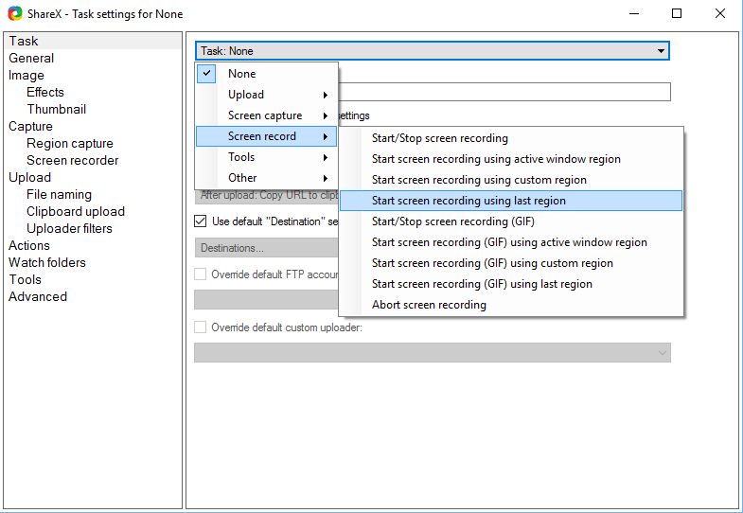Toggle Use default Destination settings checkbox
743x513 pixels.
(x=201, y=221)
